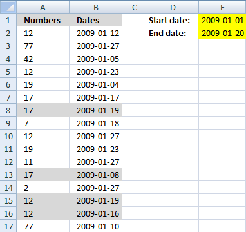This screenshot has height=232, width=246.
Task: Click cell A7 containing 17
Action: point(43,97)
